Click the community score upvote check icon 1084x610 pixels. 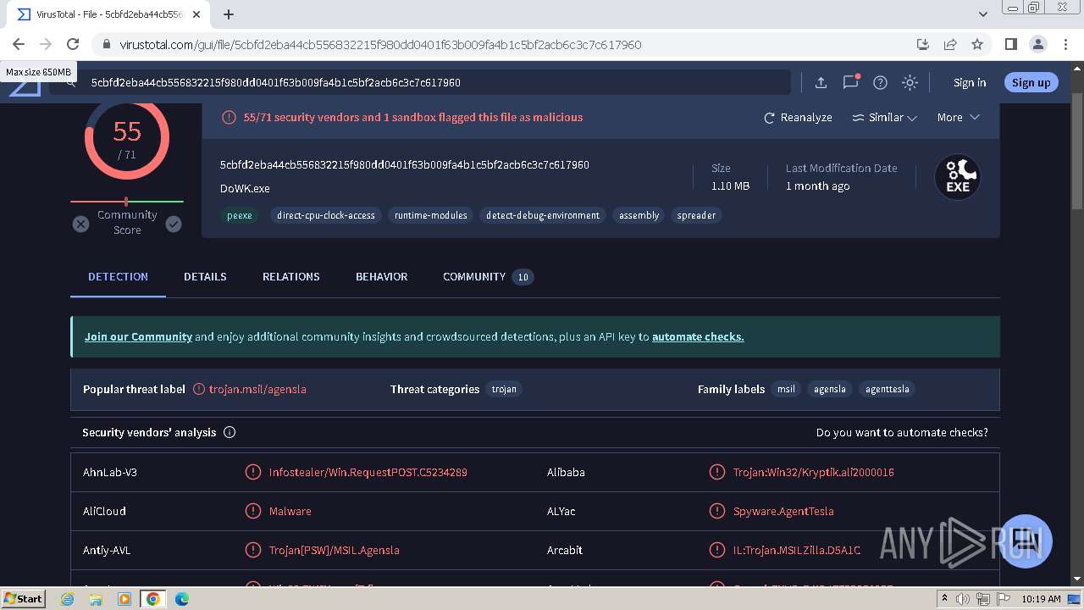[x=174, y=224]
